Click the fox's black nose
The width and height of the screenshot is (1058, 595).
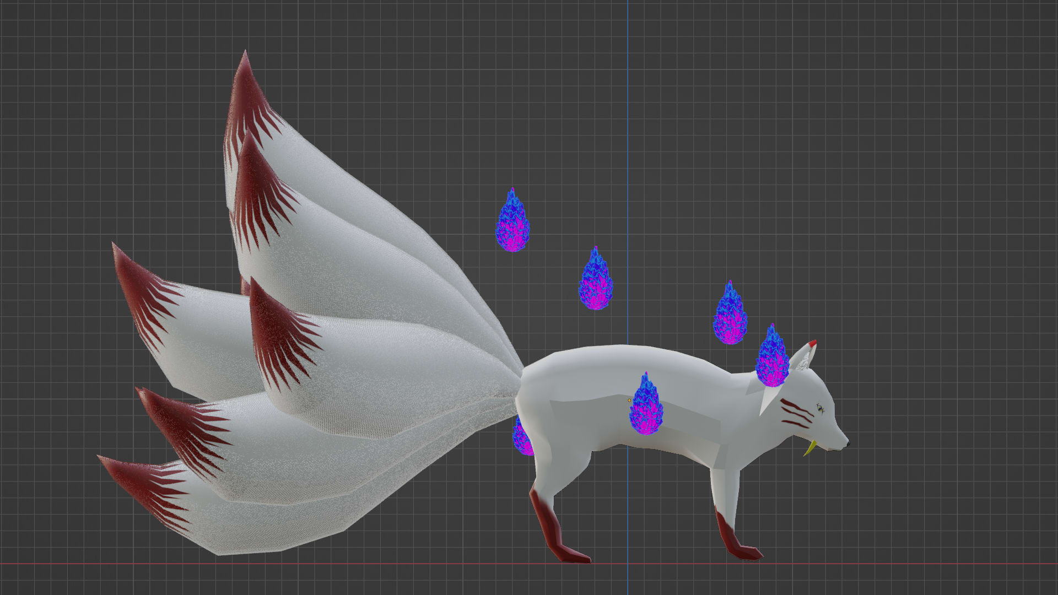tap(847, 442)
